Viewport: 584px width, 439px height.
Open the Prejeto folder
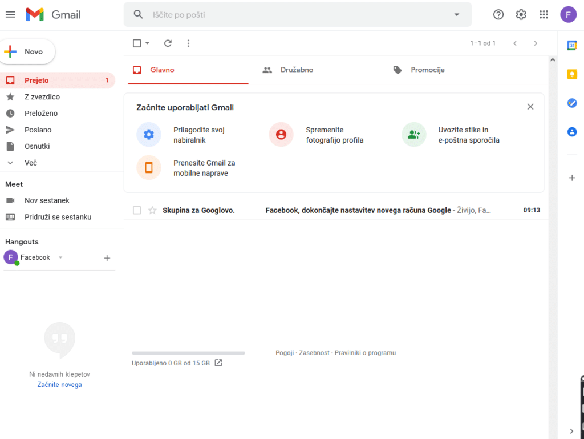click(x=58, y=80)
